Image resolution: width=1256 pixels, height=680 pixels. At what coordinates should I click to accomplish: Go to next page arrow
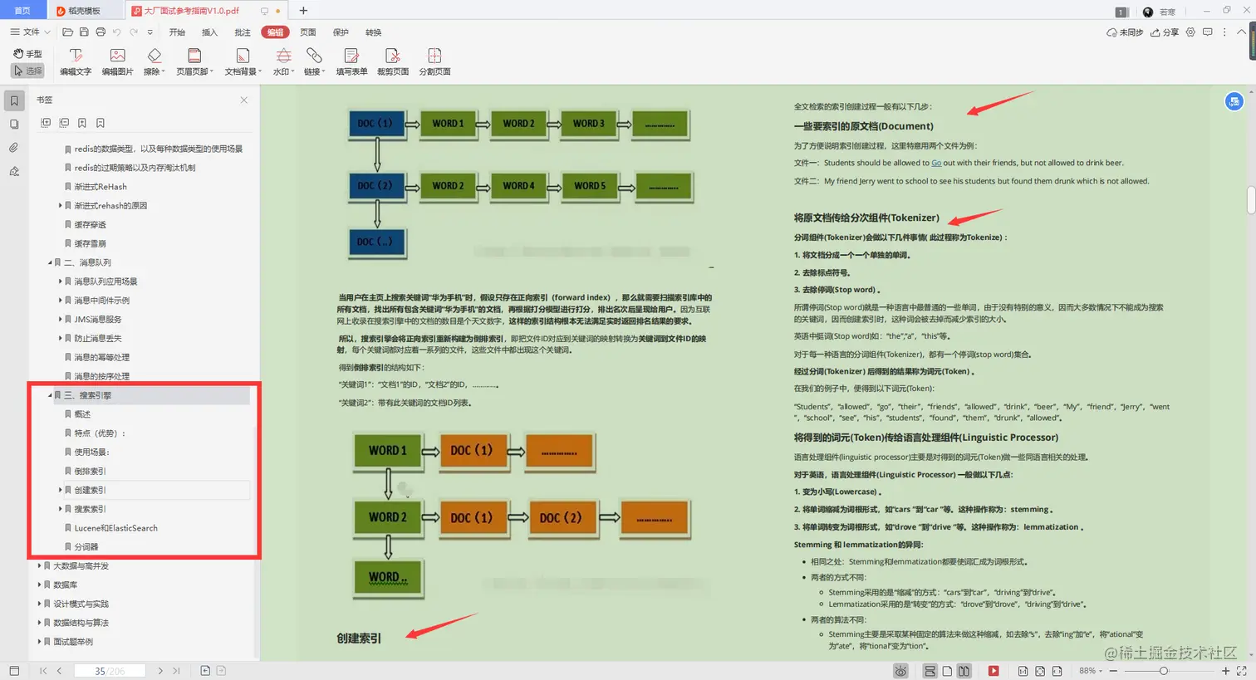160,671
